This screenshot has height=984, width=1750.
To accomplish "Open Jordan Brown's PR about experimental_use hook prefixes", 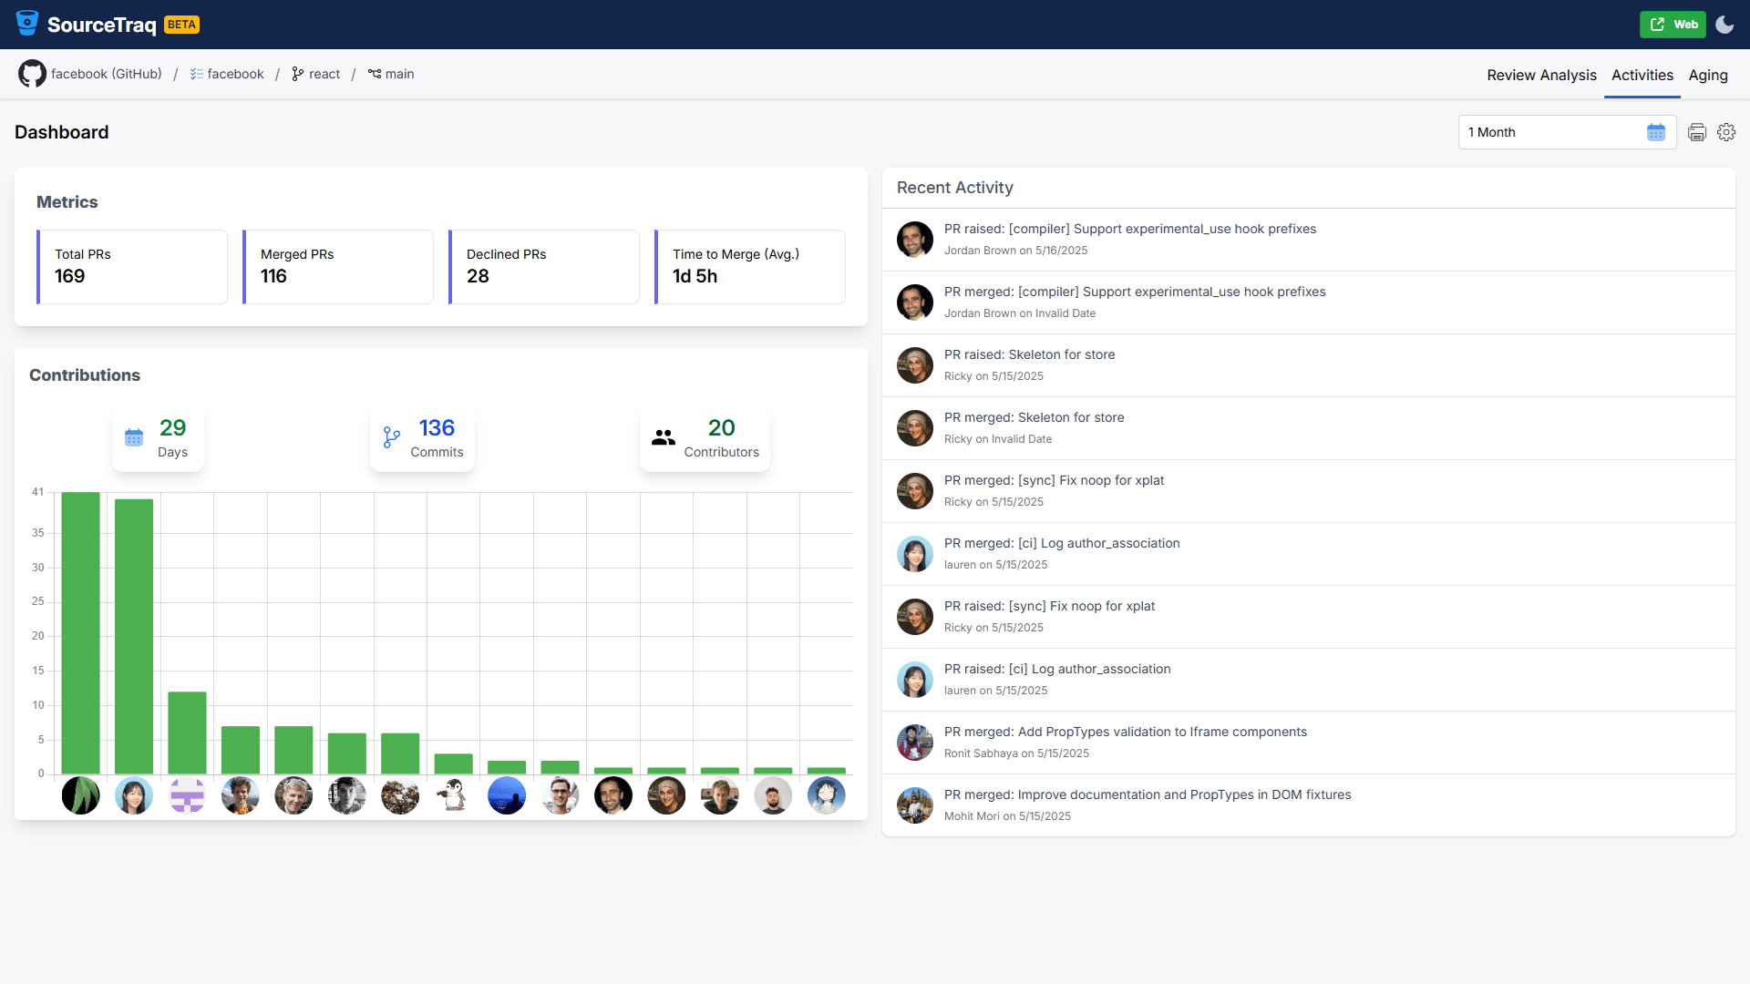I will tap(1130, 229).
